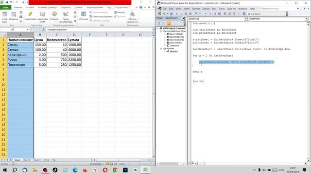Collapse the VBAProject (Lesson2) tree node
This screenshot has width=311, height=174.
158,28
